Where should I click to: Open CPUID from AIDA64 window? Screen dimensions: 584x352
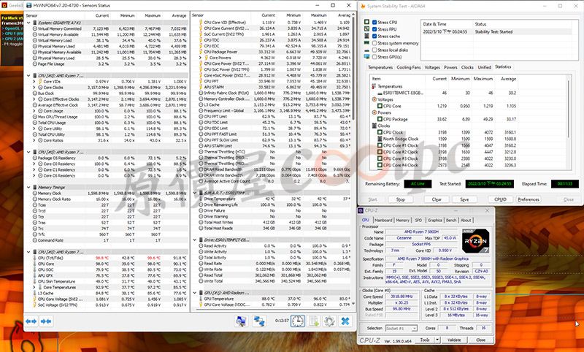500,199
